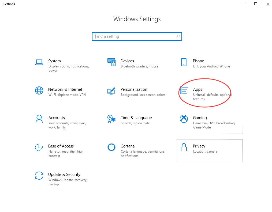The image size is (272, 212).
Task: Select the Gaming title
Action: [x=200, y=118]
